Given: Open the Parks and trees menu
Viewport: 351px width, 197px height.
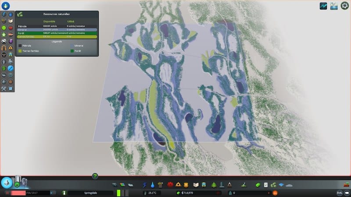Looking at the screenshot, I should tap(214, 185).
